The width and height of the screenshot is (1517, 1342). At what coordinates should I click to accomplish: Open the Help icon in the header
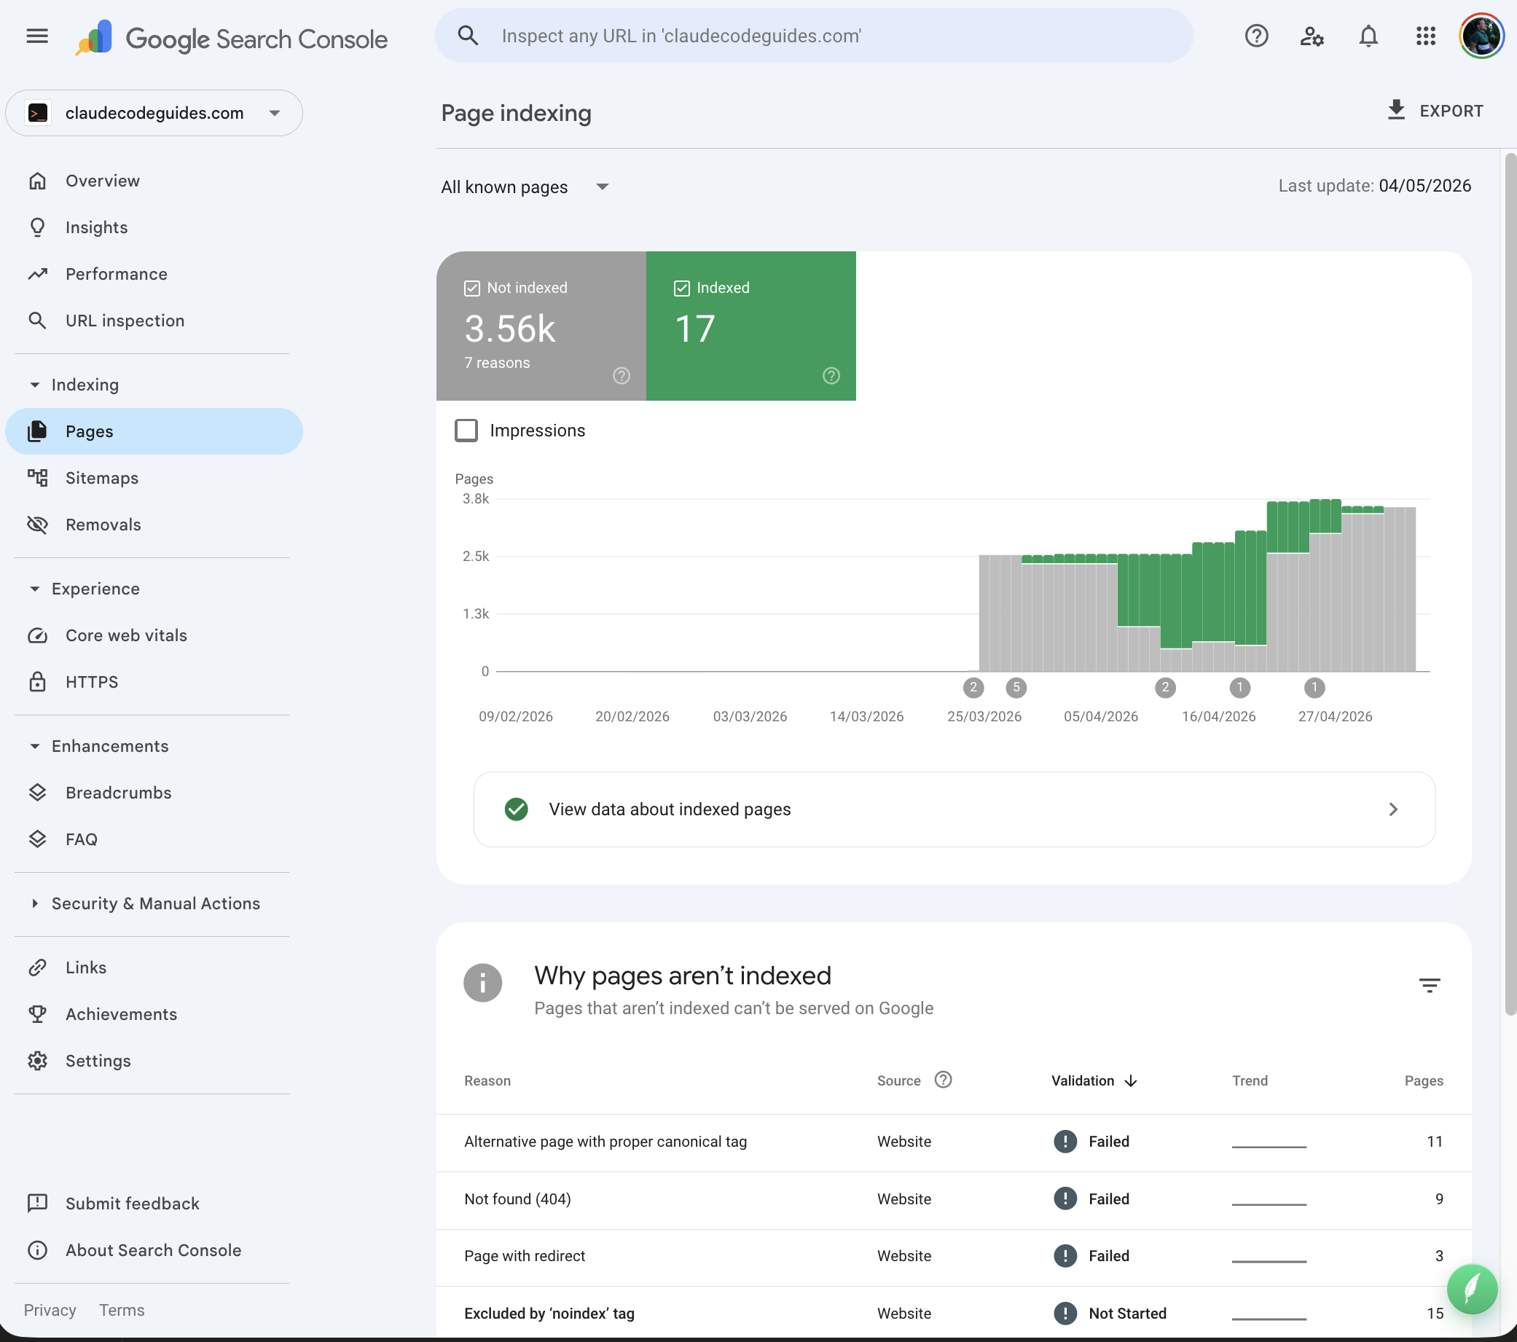(x=1256, y=36)
